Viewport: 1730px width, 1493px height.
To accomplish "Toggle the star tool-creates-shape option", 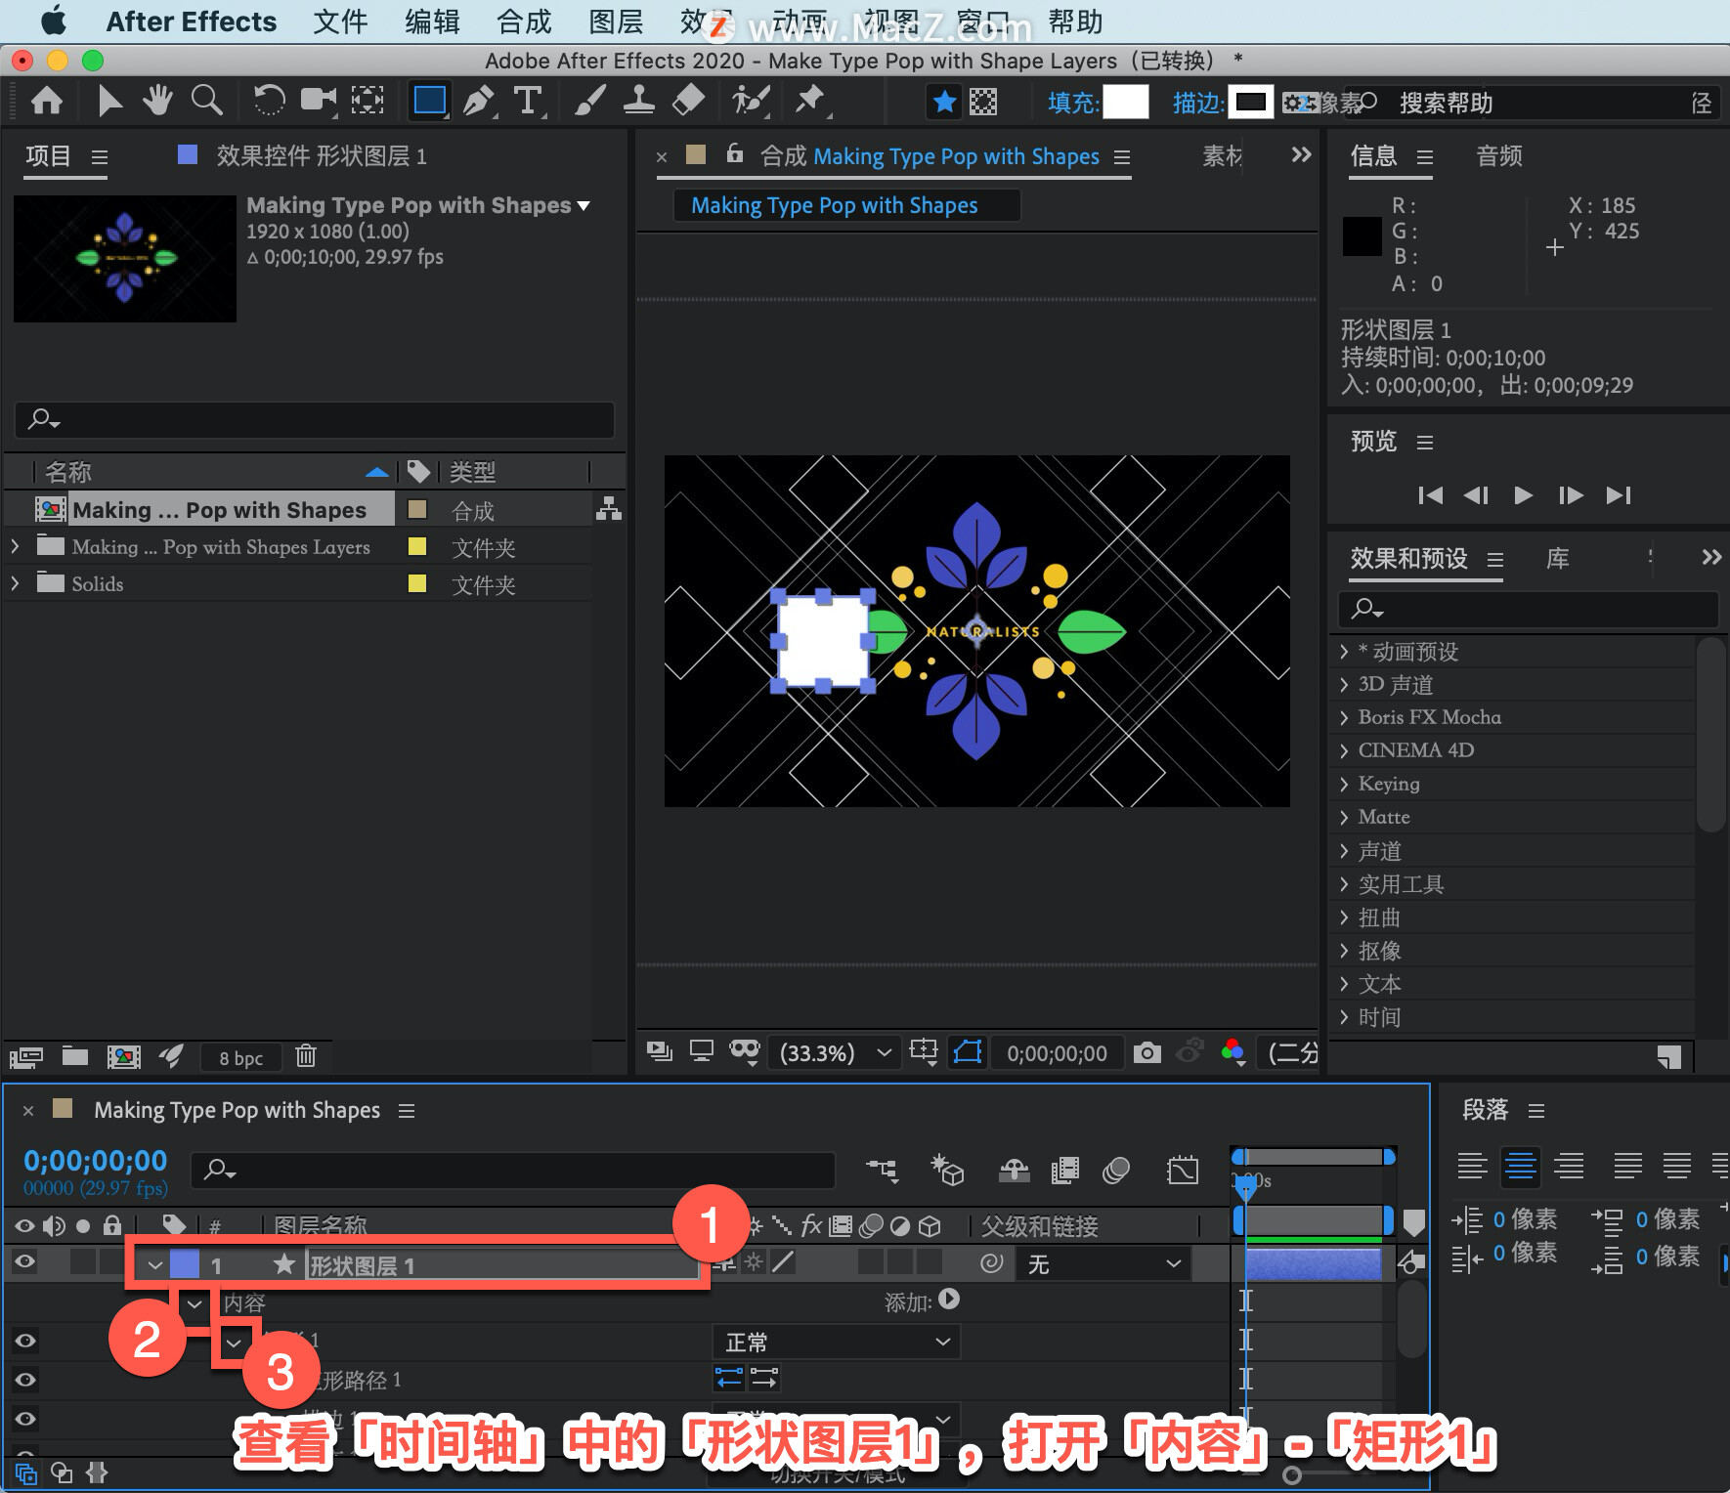I will 944,102.
